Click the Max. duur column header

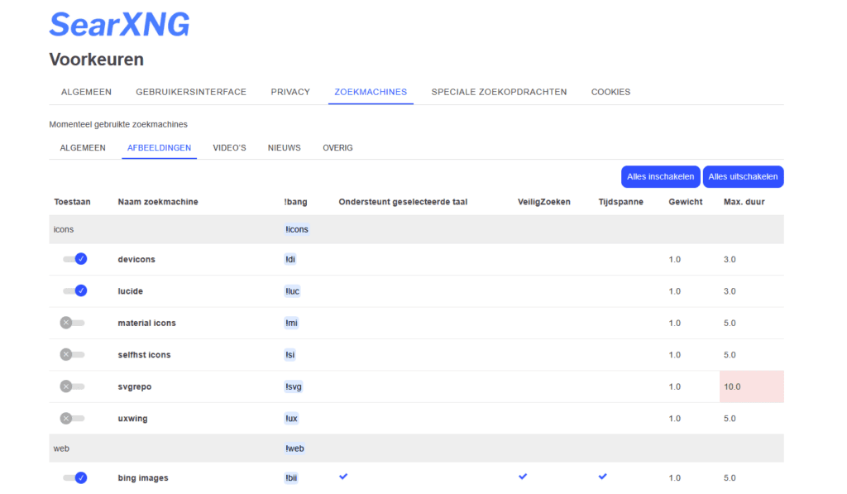tap(744, 202)
